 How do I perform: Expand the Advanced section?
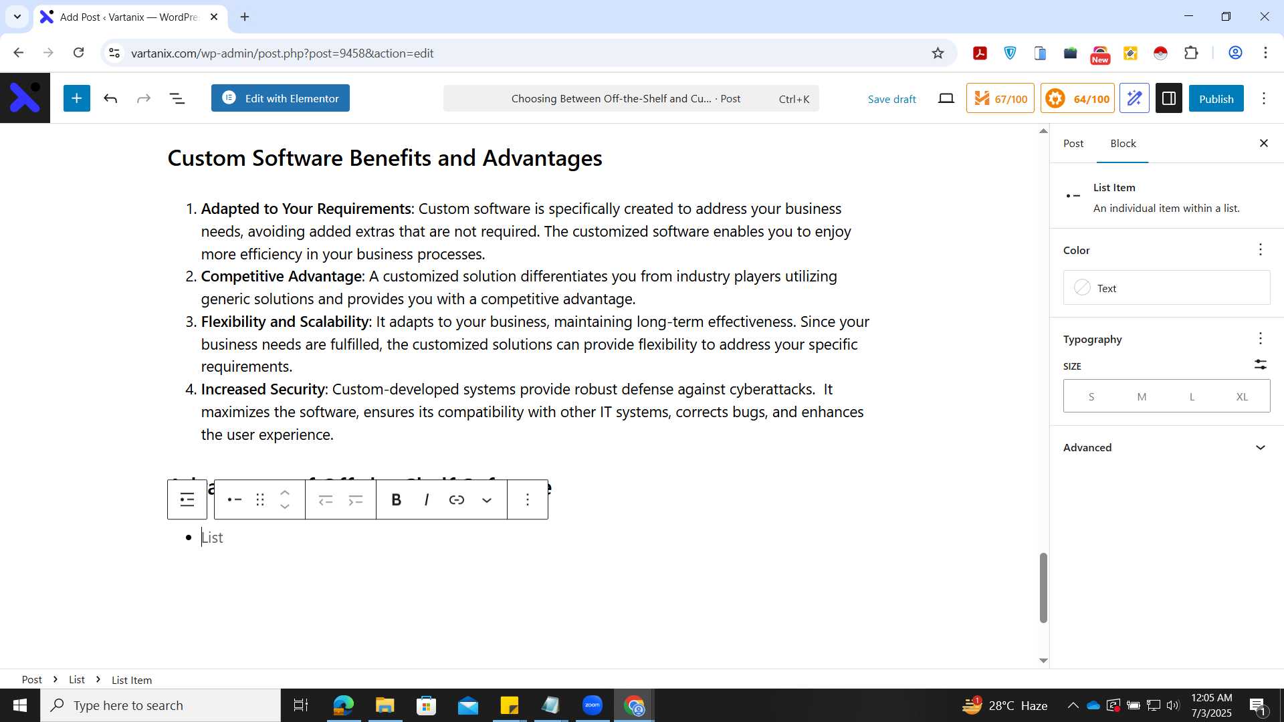pyautogui.click(x=1166, y=447)
